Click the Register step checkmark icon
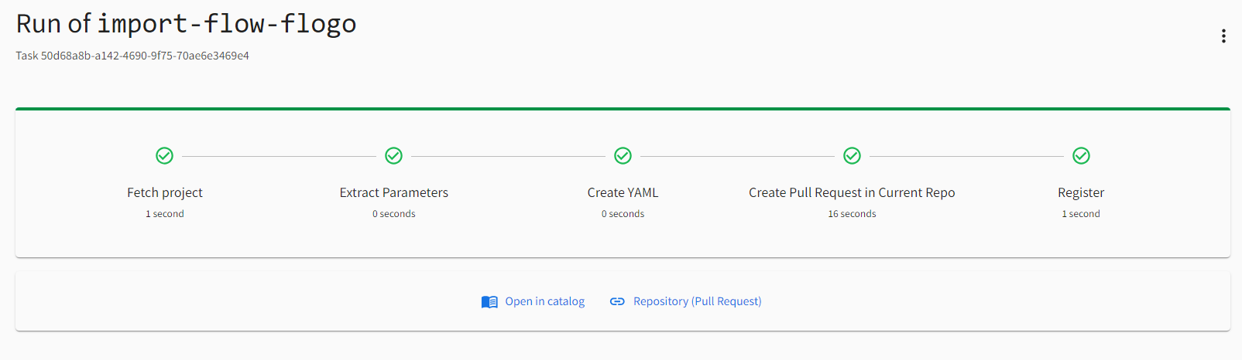This screenshot has width=1242, height=360. click(x=1081, y=156)
